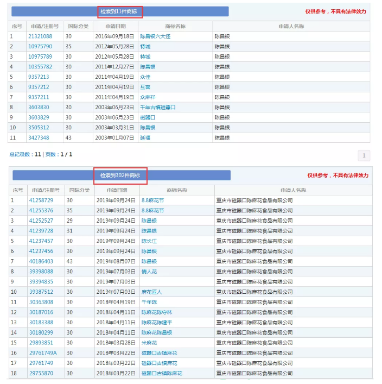Click the 米麻花 trademark name

click(149, 343)
